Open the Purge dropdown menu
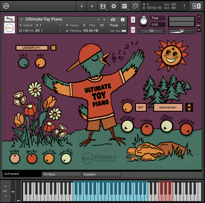This screenshot has width=205, height=203. (x=118, y=25)
